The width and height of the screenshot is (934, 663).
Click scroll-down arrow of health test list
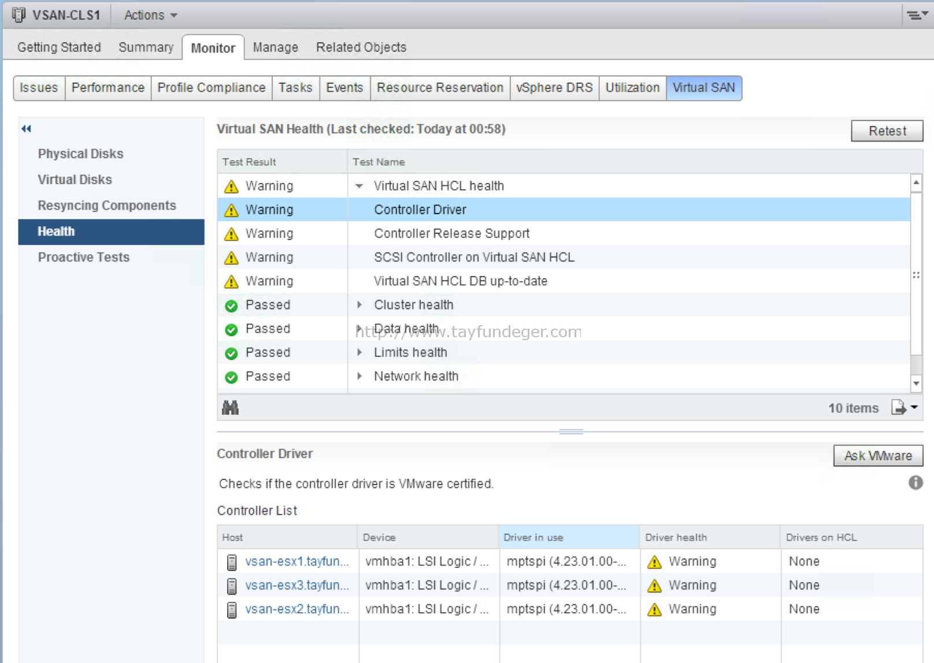(x=916, y=383)
